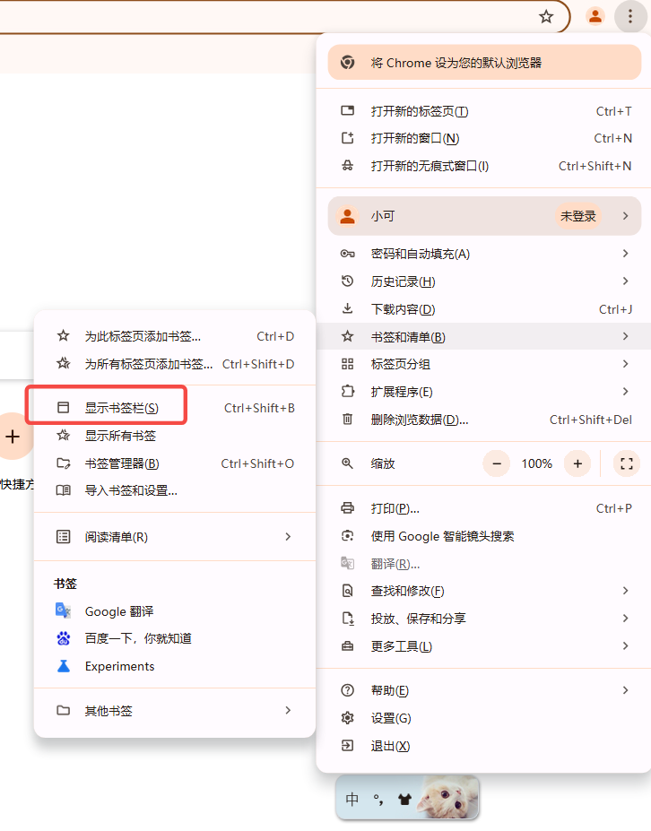
Task: Open the profile avatar button in toolbar
Action: (595, 16)
